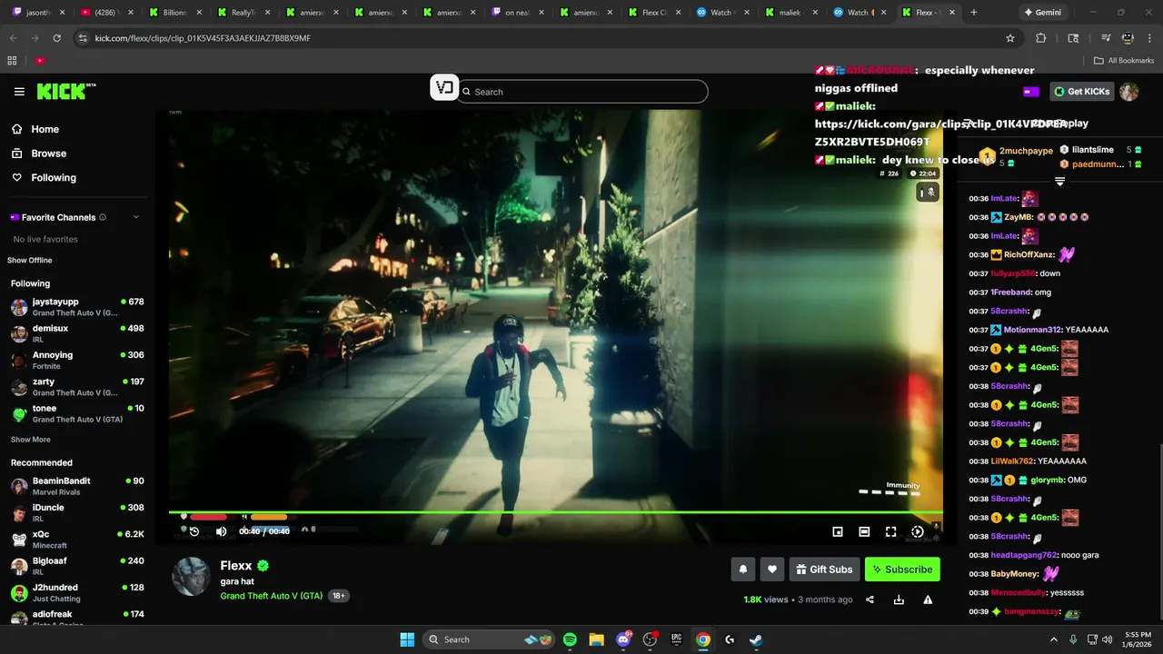Open the Windows Start menu
Screen dimensions: 1163x654
tap(407, 639)
